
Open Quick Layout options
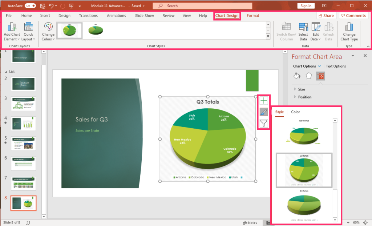point(29,31)
